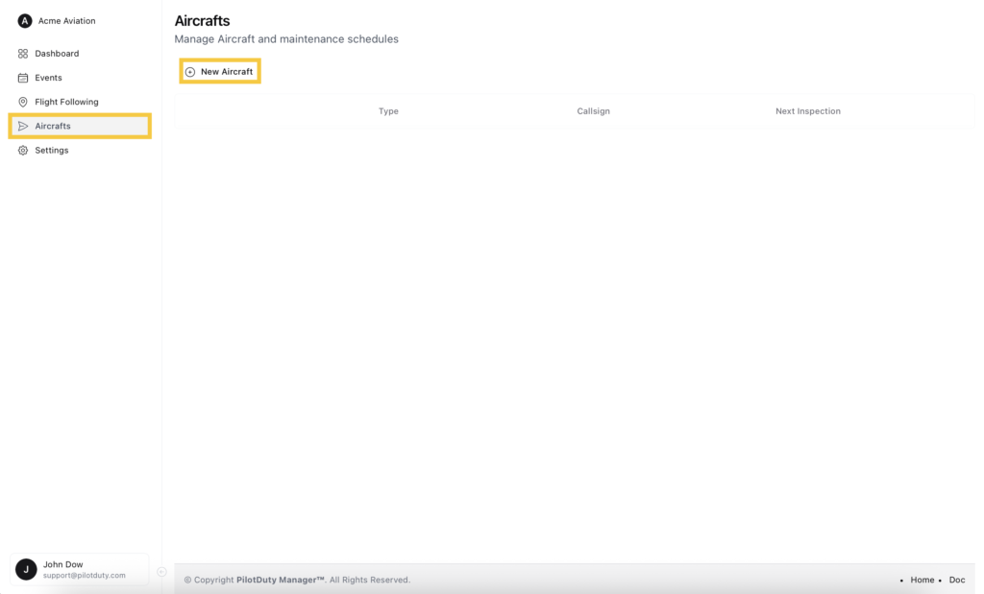Click the plus icon beside New Aircraft
Screen dimensions: 984x594
click(190, 72)
